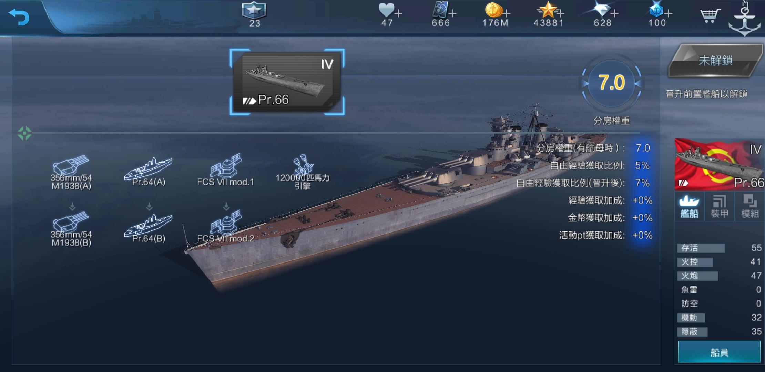Open the 模組 tab
The height and width of the screenshot is (372, 765).
[750, 207]
